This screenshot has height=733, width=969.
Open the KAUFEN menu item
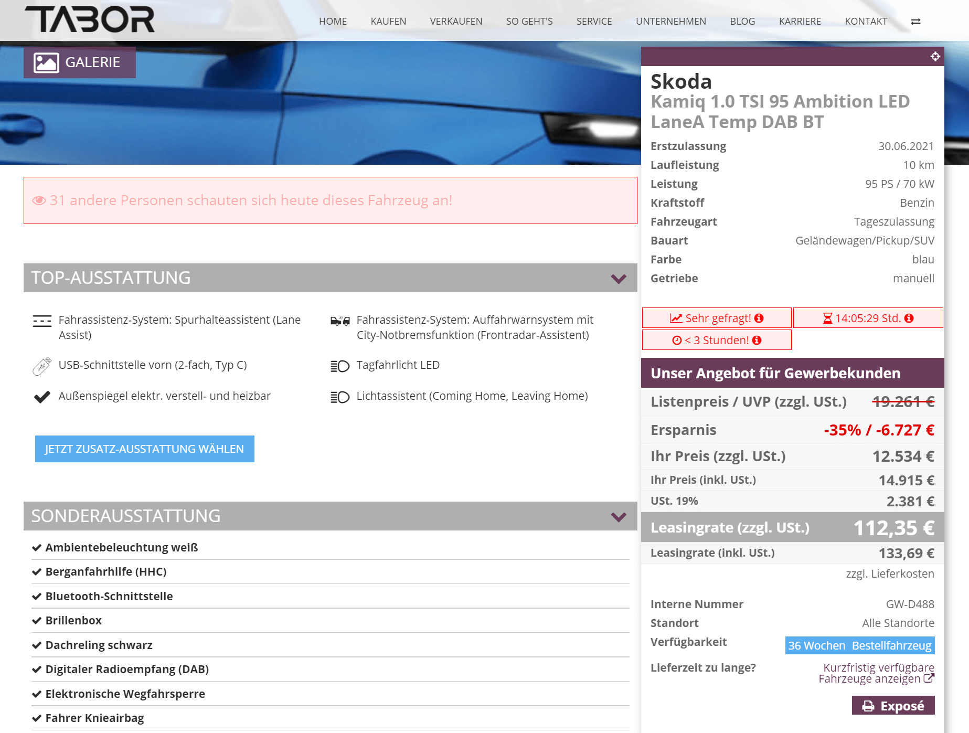click(389, 22)
